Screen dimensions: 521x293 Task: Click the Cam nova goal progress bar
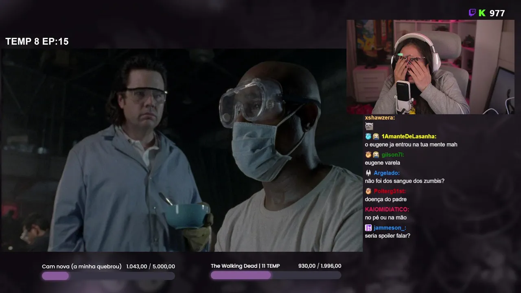tap(108, 276)
